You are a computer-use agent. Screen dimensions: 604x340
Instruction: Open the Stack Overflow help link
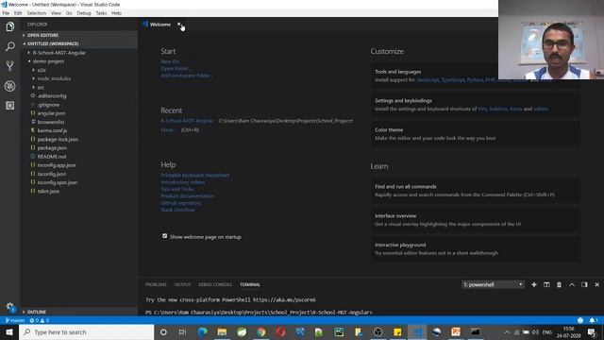177,210
